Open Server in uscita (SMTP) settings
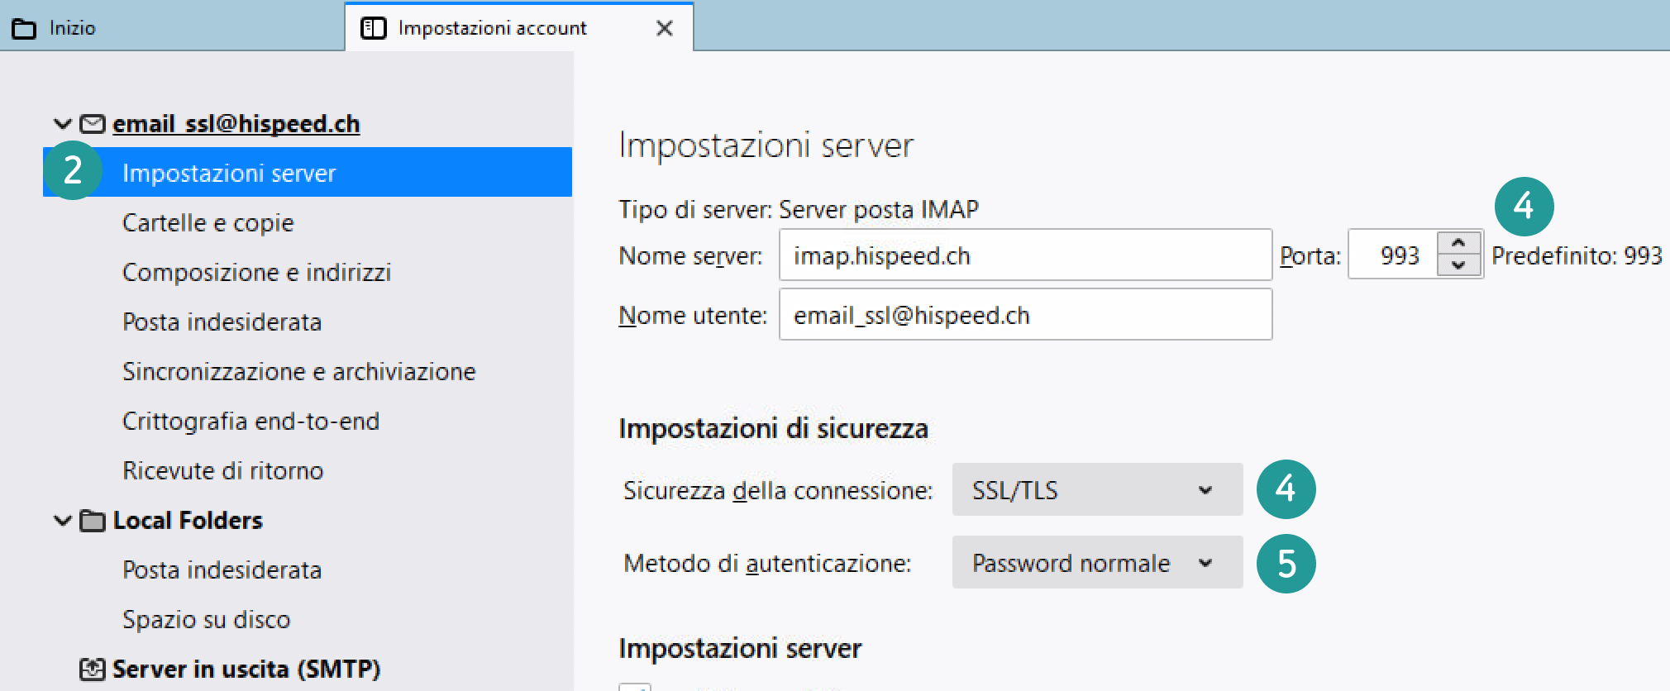Screen dimensions: 1670x691 (246, 669)
